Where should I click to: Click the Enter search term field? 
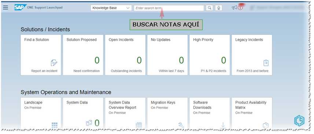[169, 8]
